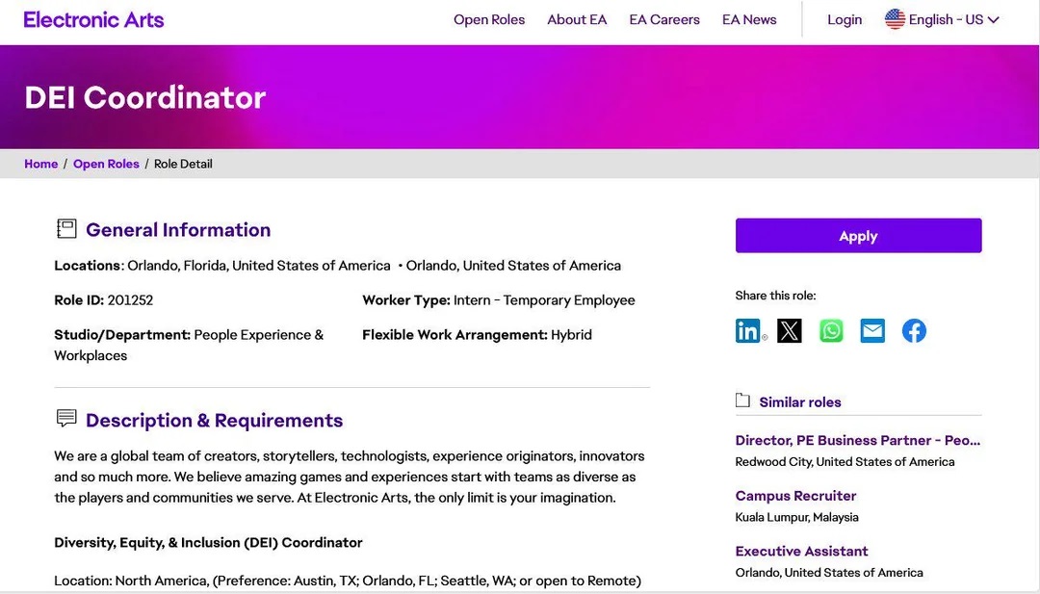Click the Login link

(845, 20)
